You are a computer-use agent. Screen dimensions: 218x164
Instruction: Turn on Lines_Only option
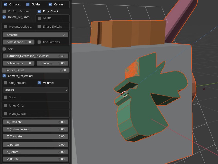(5, 105)
